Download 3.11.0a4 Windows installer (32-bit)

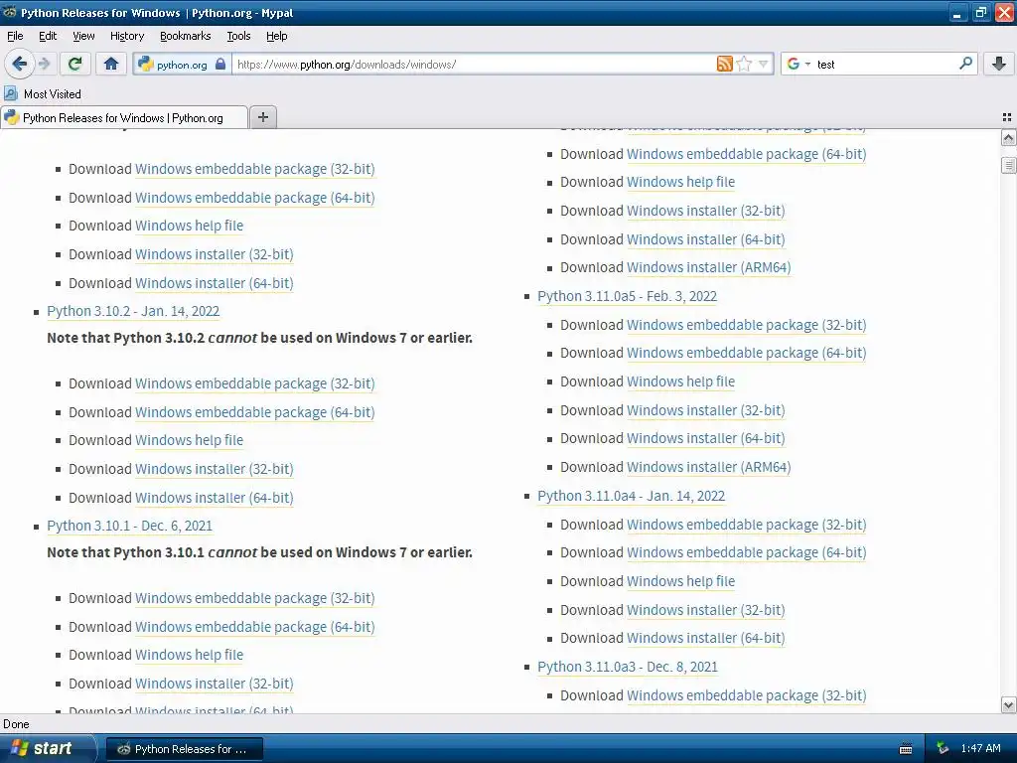[706, 610]
